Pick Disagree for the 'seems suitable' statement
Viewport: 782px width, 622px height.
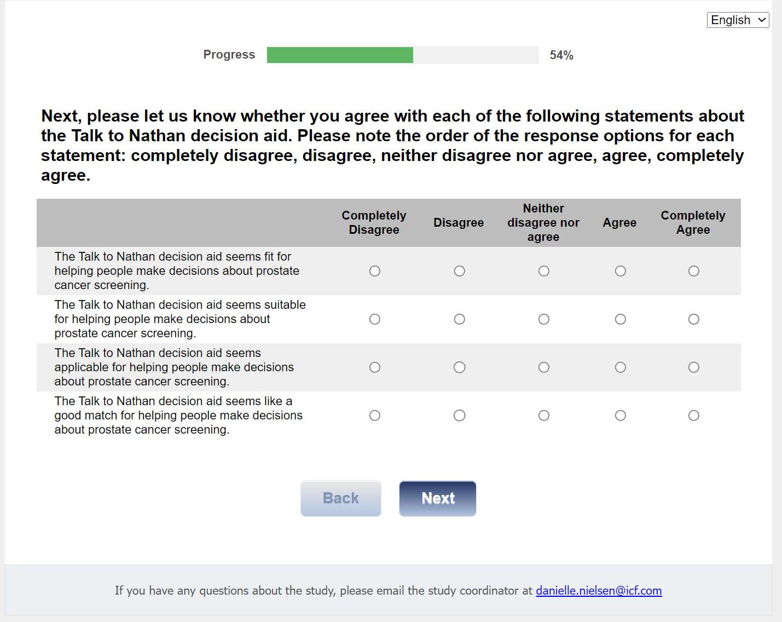click(459, 319)
